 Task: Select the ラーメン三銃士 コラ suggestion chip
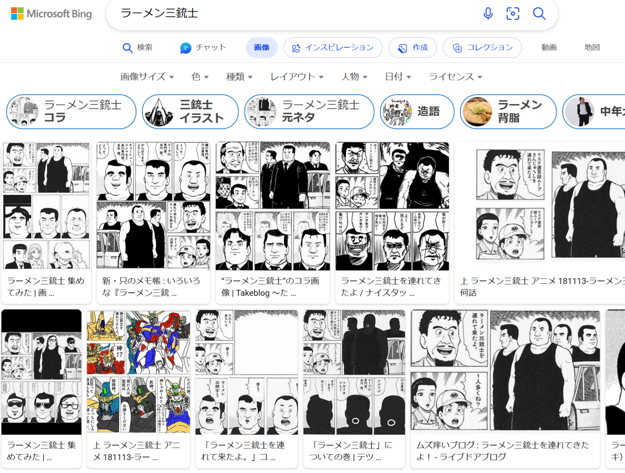[x=71, y=111]
